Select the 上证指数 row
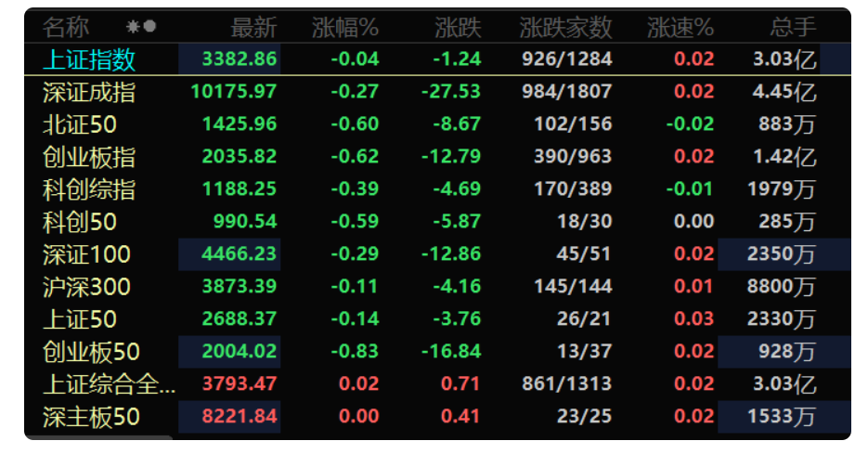Viewport: 868px width, 454px height. pyautogui.click(x=437, y=58)
